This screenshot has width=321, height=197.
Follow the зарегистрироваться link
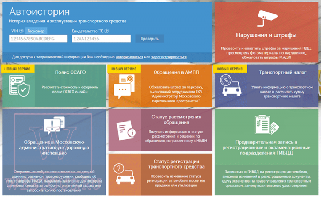click(169, 57)
